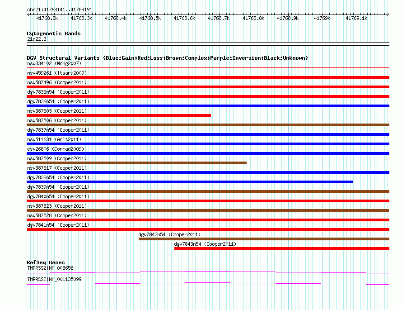Open variant nsv587503 (Cooper2011) label

[57, 111]
